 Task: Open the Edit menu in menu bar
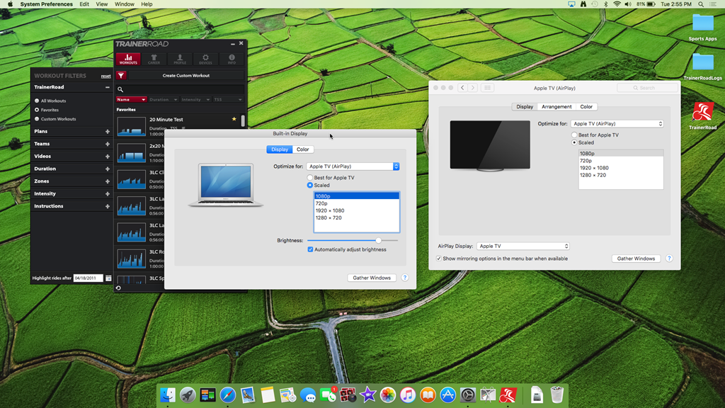coord(84,4)
